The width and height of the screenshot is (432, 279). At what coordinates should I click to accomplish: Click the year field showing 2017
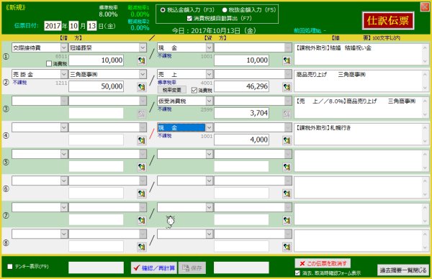(x=53, y=26)
